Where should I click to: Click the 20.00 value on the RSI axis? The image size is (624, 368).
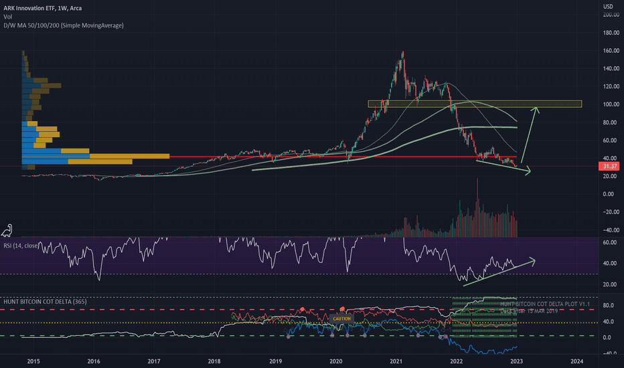(x=610, y=284)
